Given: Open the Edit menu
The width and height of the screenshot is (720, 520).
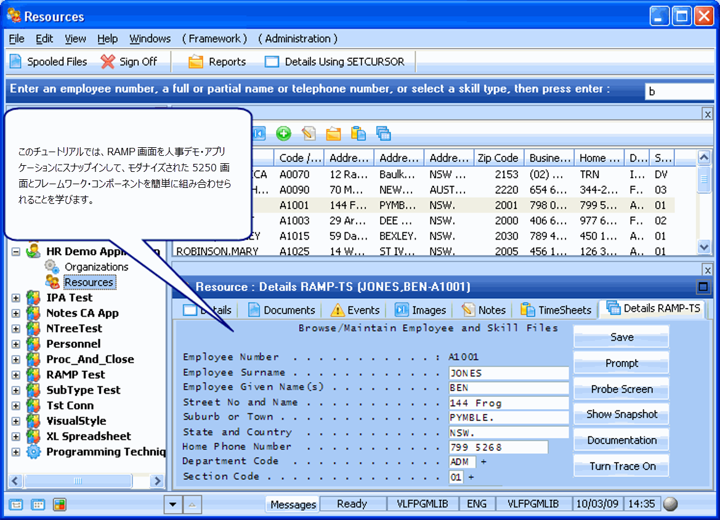Looking at the screenshot, I should coord(44,39).
